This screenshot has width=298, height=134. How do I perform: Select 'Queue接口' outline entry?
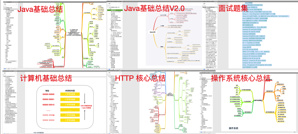(x=113, y=42)
